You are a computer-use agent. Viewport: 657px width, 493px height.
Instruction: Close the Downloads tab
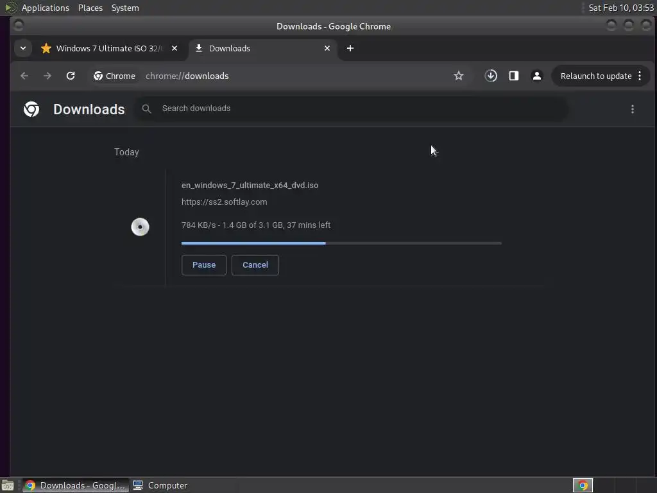[x=327, y=48]
